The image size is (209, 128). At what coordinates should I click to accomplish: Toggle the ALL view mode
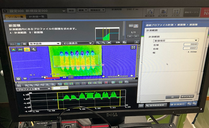[x=12, y=44]
